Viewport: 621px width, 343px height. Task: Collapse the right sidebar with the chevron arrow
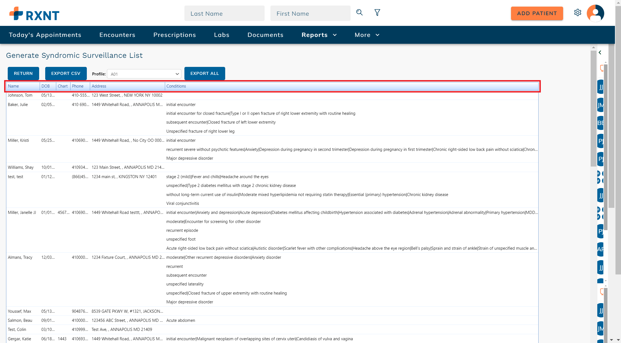pyautogui.click(x=600, y=52)
